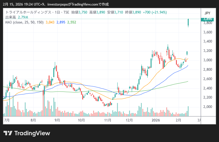The width and height of the screenshot is (219, 142).
Task: Click the blue MA value 2,895
Action: click(61, 22)
